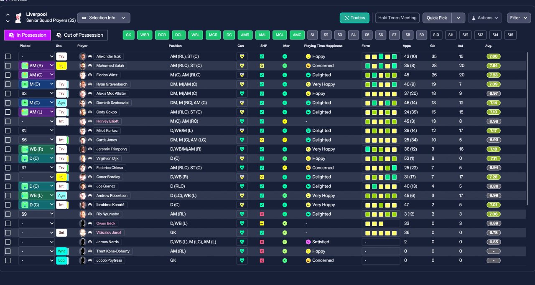Click Trent Kone-Doherty's Wnt status icon
Image resolution: width=535 pixels, height=285 pixels.
[x=61, y=251]
